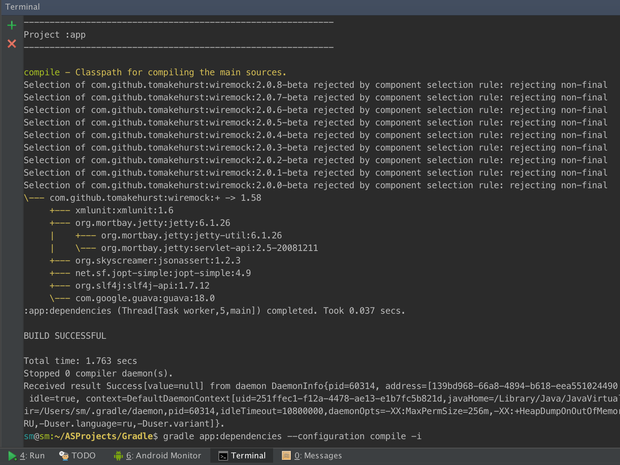Click 'compile - Classpath for compiling' line

coord(155,72)
